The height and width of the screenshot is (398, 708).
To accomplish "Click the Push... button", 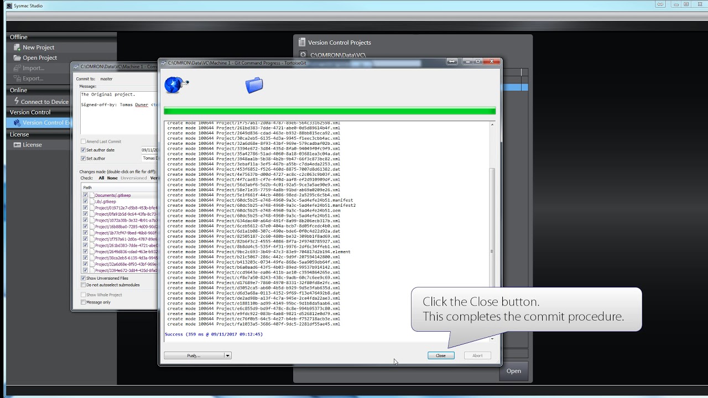I will 194,355.
